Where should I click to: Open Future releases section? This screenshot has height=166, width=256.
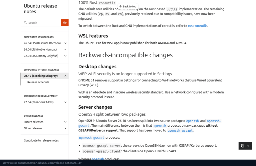point(34,122)
